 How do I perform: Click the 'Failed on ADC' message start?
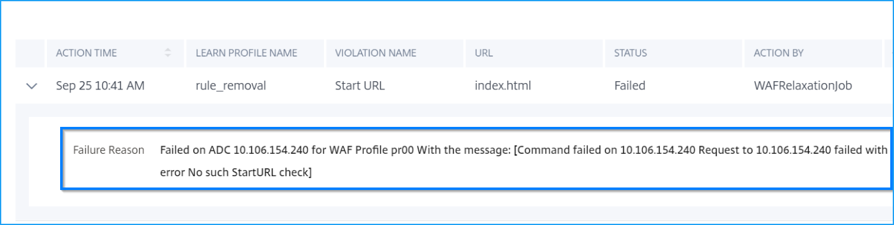192,151
